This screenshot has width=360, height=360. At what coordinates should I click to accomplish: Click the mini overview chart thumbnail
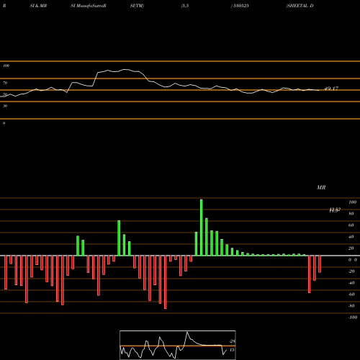[x=178, y=345]
